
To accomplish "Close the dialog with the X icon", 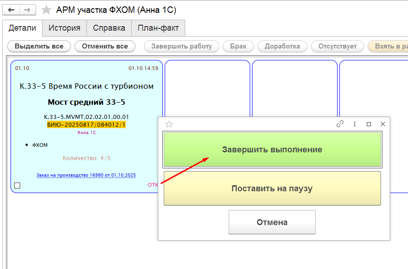I will (383, 124).
